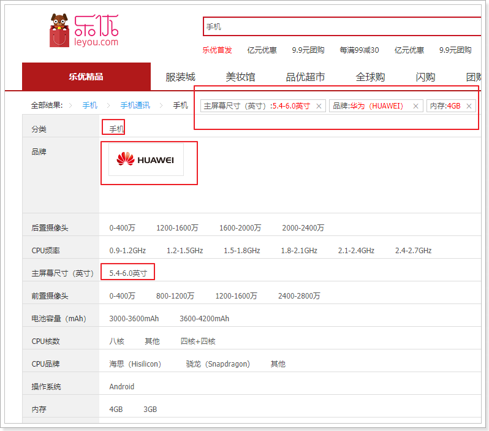Open the 乐优精品 tab
489x431 pixels.
coord(86,77)
